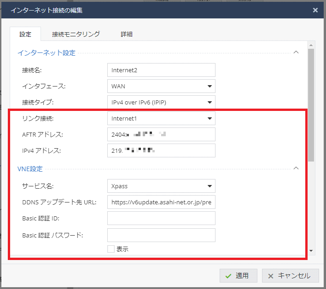Click the 適用 button
This screenshot has width=326, height=289.
pos(238,276)
